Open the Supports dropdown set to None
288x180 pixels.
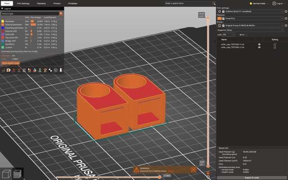tap(255, 30)
